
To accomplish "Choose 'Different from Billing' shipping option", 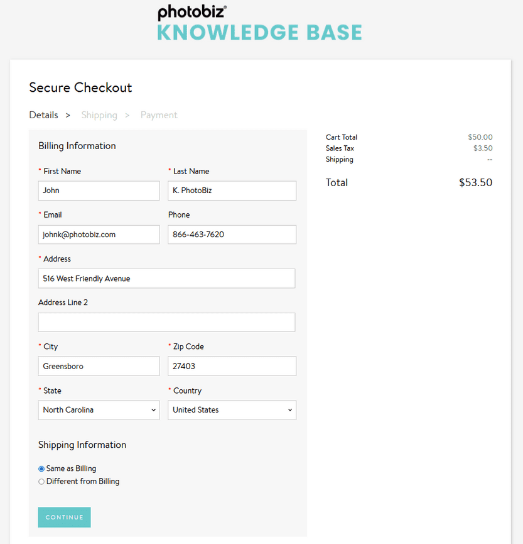I will click(x=41, y=481).
